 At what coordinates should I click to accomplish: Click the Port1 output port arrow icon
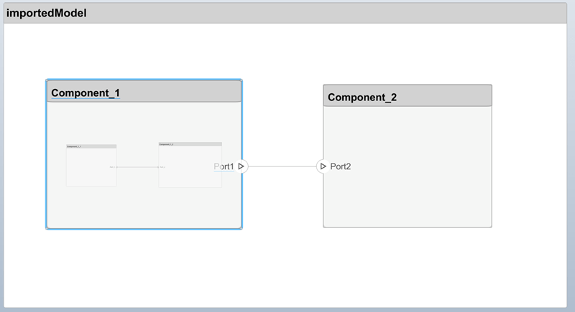[241, 166]
